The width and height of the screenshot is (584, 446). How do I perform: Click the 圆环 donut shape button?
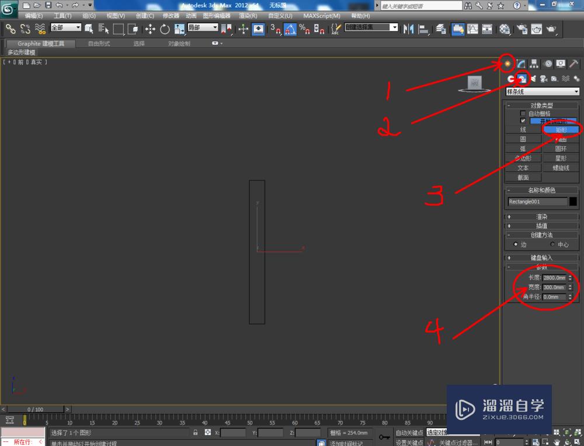(x=561, y=148)
